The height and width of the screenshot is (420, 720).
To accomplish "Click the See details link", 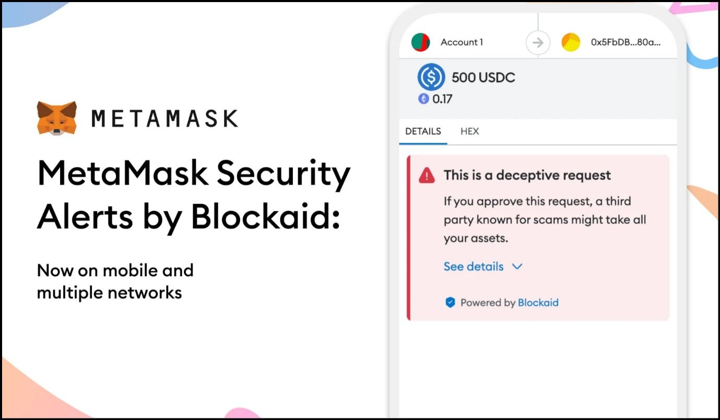I will pos(474,267).
